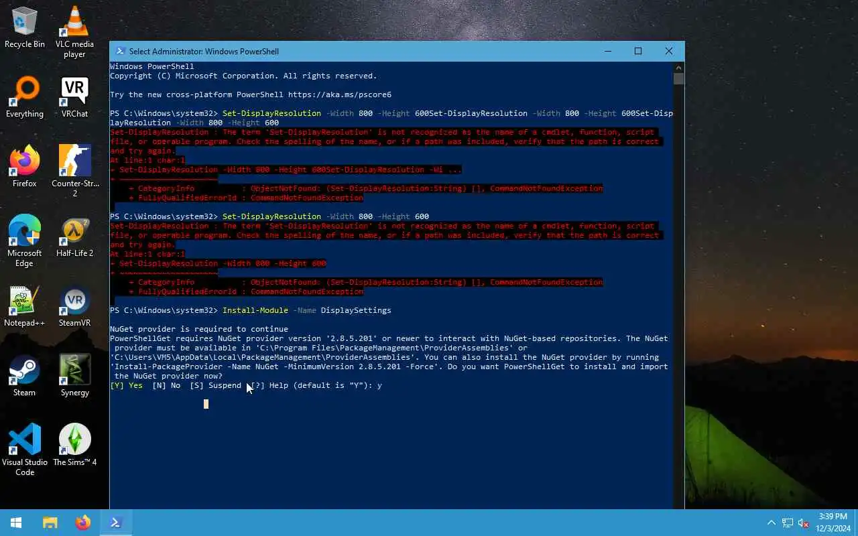858x536 pixels.
Task: Click the PowerShell scrollbar up arrow
Action: (679, 67)
